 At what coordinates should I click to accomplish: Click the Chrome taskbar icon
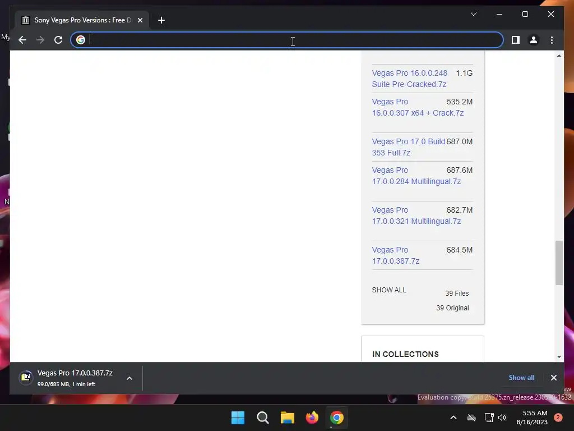tap(337, 418)
